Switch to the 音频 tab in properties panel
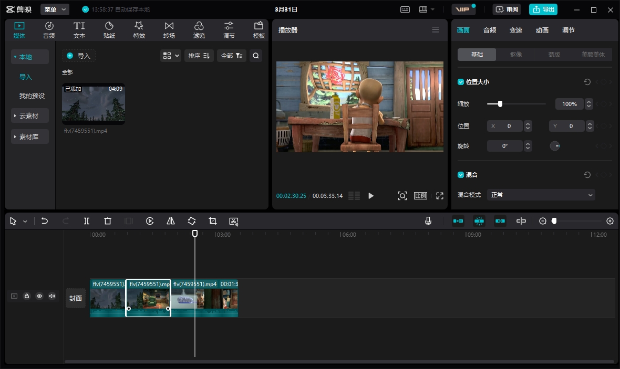The width and height of the screenshot is (620, 369). (x=490, y=30)
